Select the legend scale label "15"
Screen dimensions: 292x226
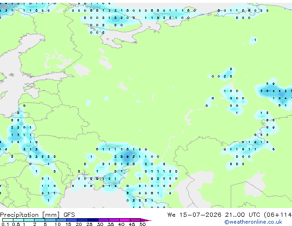(x=68, y=224)
